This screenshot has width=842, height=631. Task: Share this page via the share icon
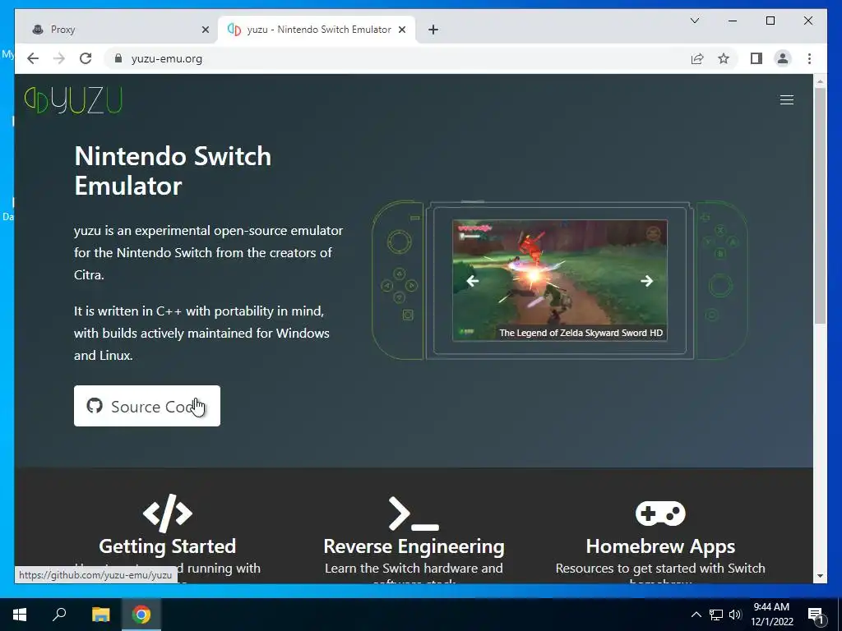697,58
